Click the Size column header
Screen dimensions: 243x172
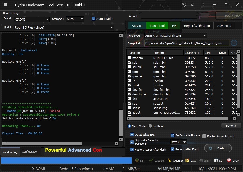tap(210, 53)
